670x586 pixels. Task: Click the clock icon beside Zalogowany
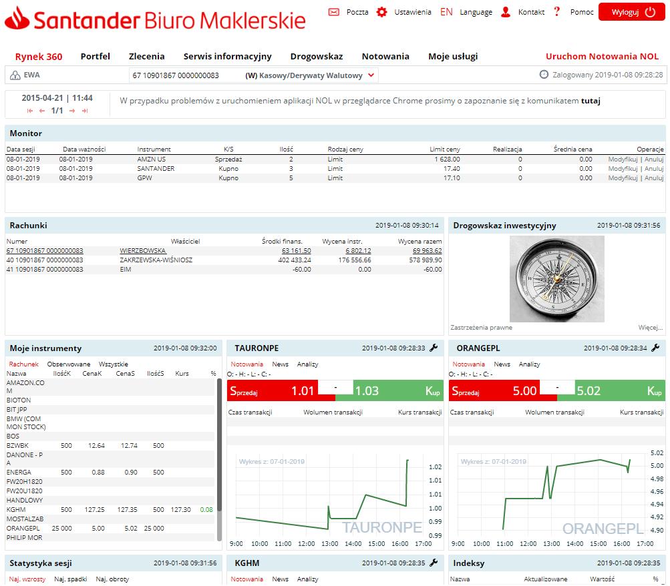[x=544, y=75]
